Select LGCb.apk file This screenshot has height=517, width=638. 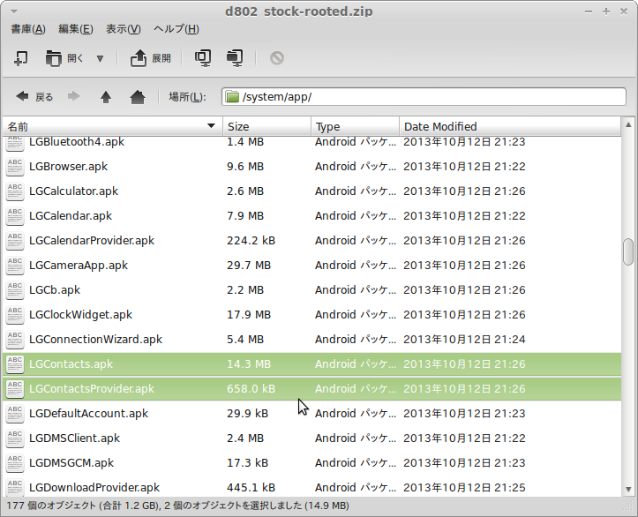coord(312,290)
